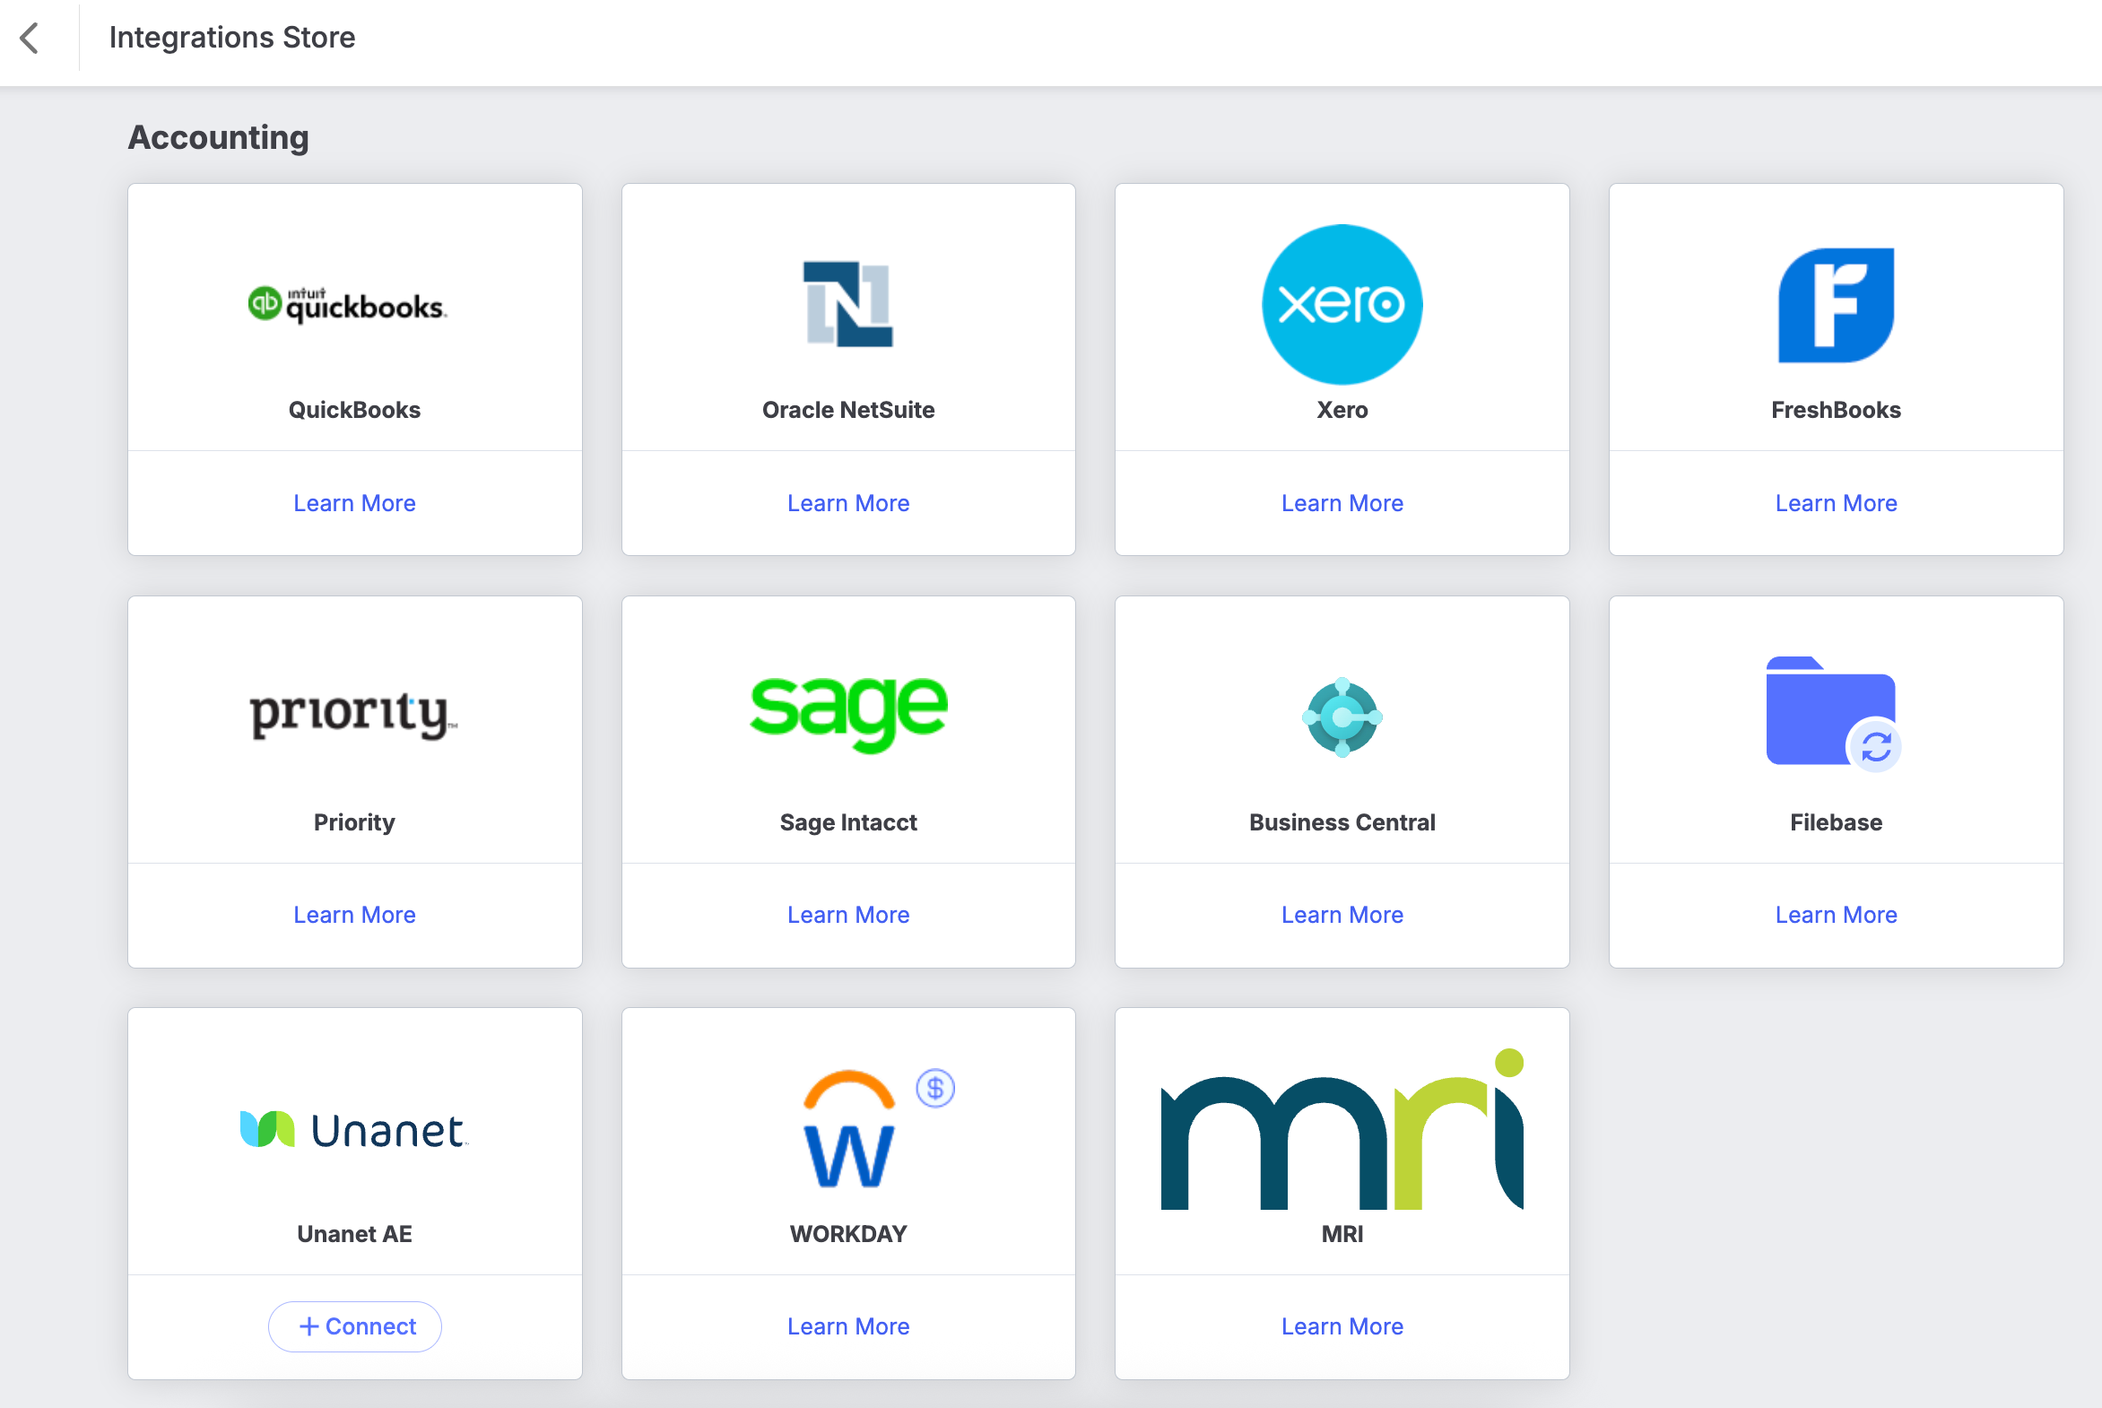Open Learn More under Xero
Viewport: 2102px width, 1408px height.
(1342, 503)
